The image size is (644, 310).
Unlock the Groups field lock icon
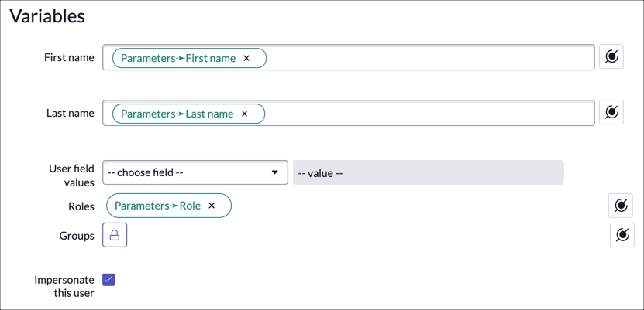coord(115,235)
